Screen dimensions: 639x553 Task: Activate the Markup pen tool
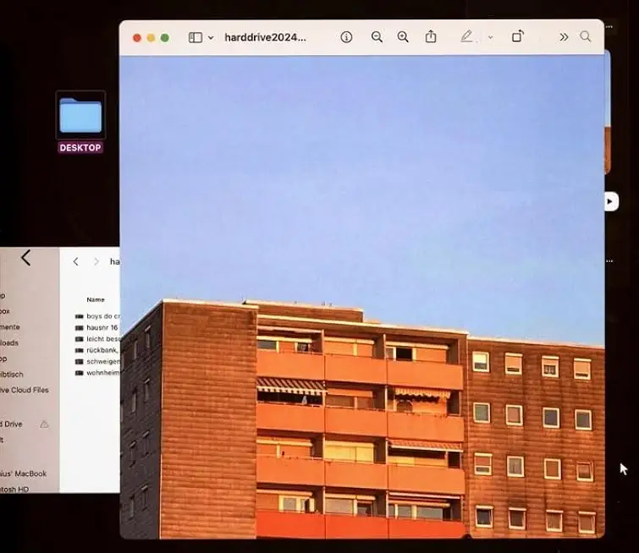pos(466,37)
